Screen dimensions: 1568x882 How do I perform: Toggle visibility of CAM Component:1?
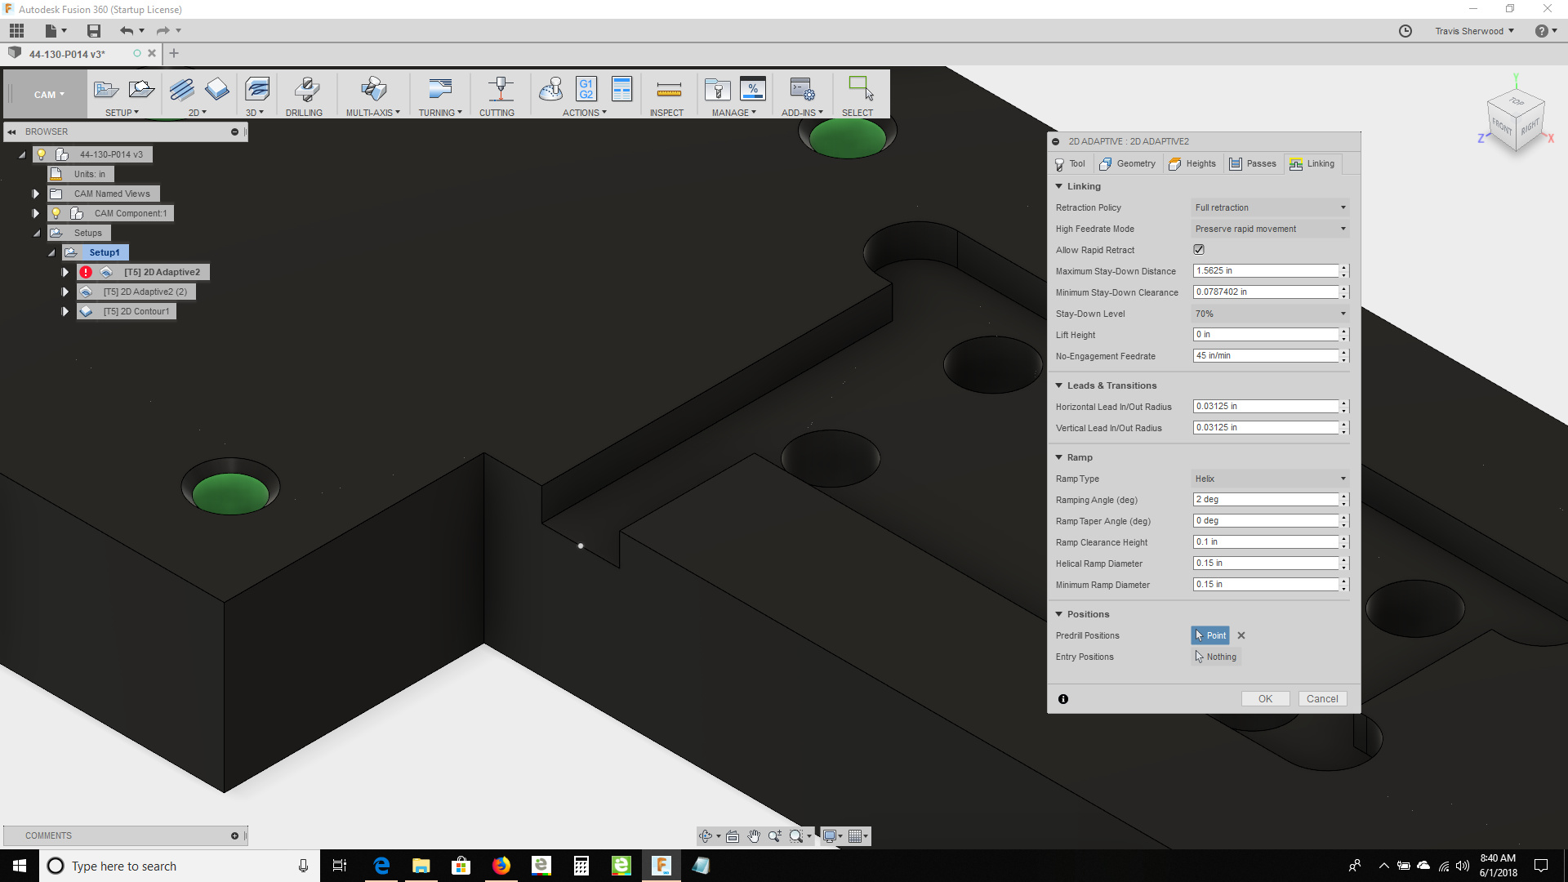coord(56,212)
